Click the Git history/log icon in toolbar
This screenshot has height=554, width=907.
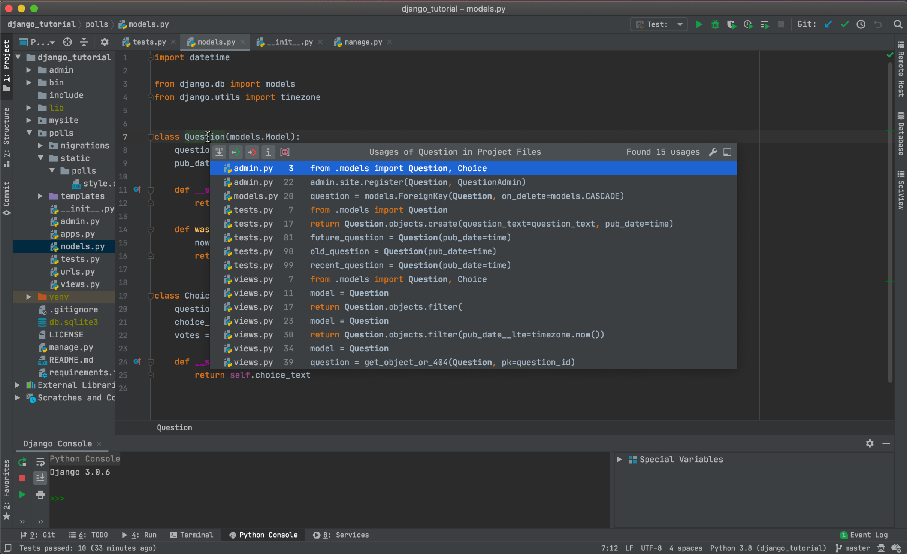(x=862, y=25)
